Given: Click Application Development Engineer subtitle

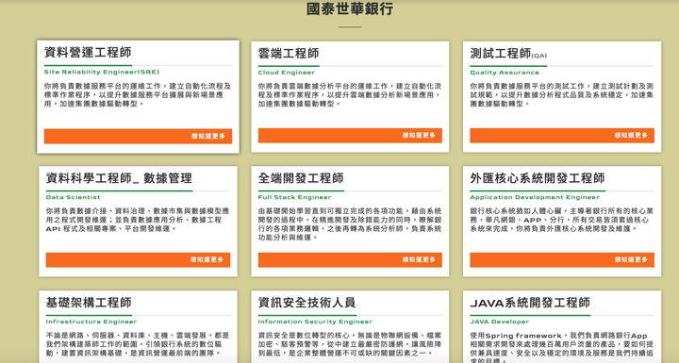Looking at the screenshot, I should [535, 197].
